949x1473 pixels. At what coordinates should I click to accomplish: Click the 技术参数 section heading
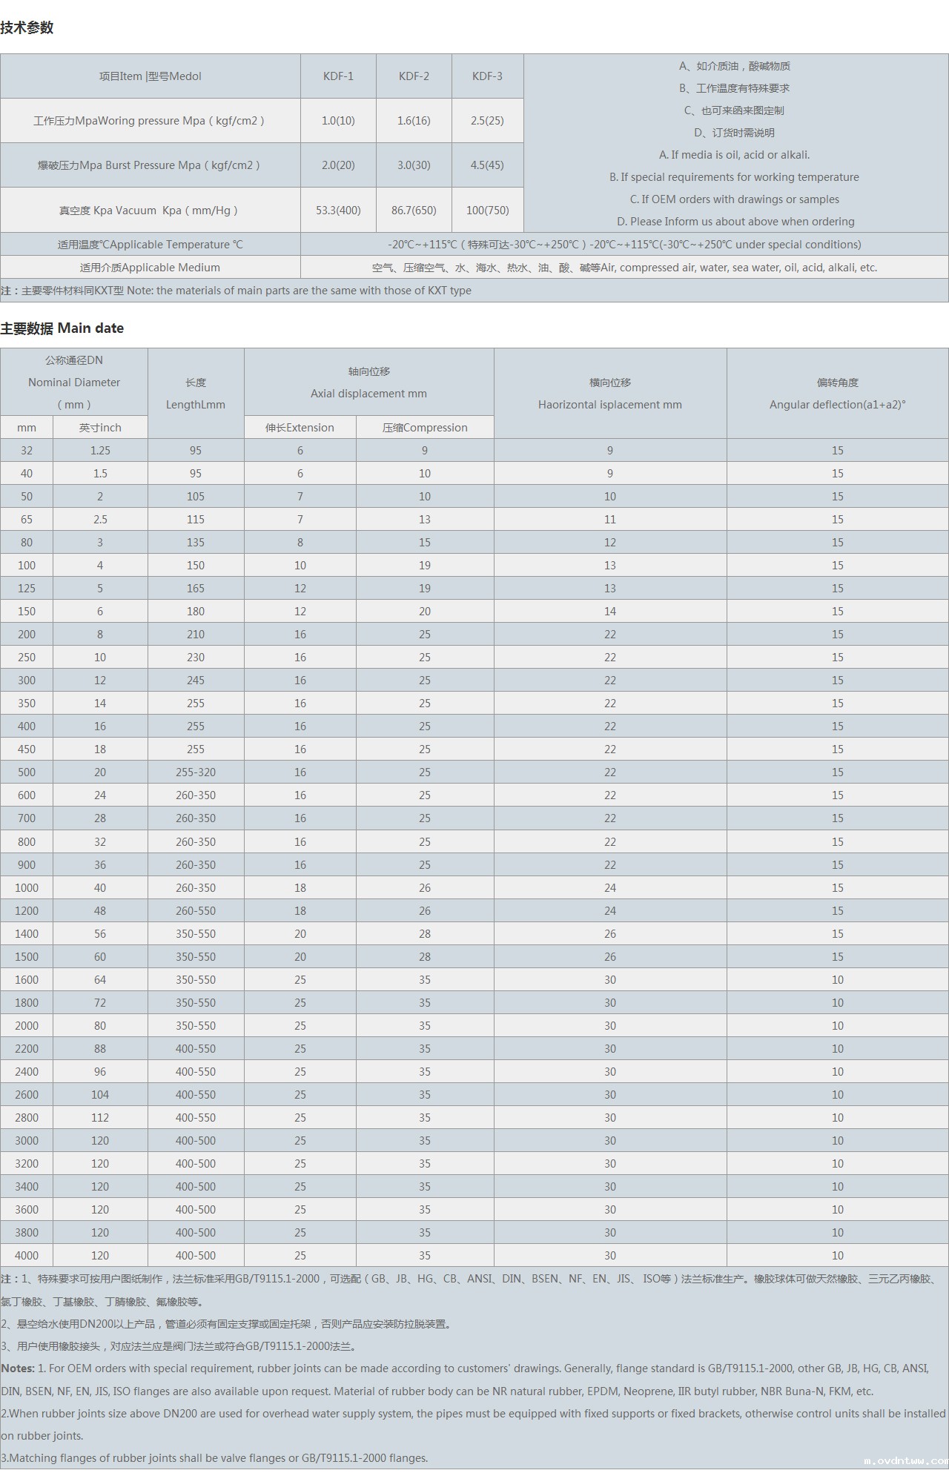coord(27,28)
